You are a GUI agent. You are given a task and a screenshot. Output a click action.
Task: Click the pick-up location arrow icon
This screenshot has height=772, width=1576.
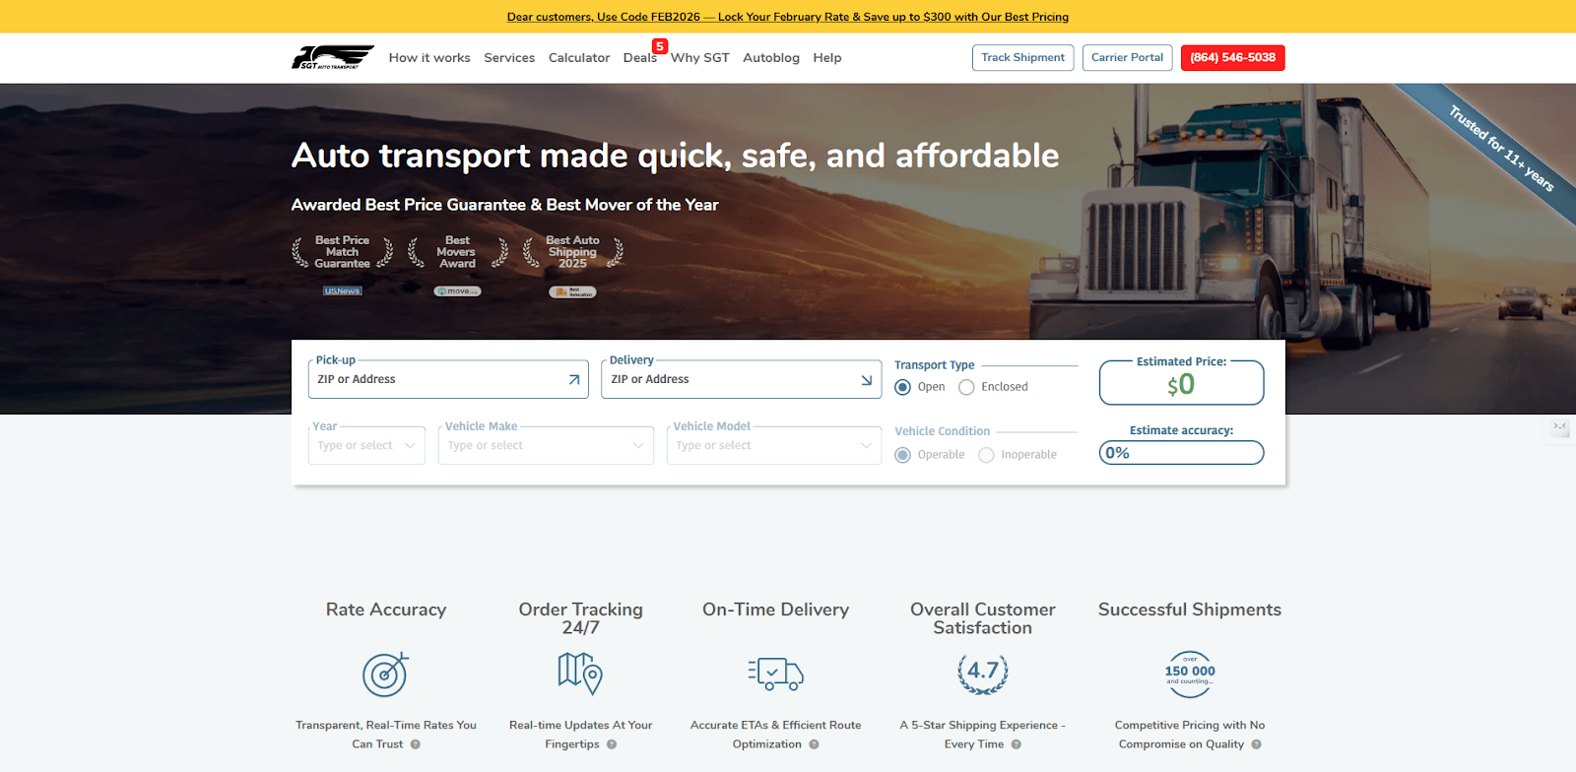pyautogui.click(x=574, y=380)
